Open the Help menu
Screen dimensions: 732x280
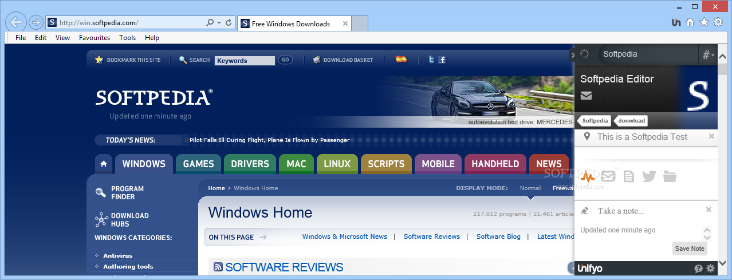coord(152,38)
